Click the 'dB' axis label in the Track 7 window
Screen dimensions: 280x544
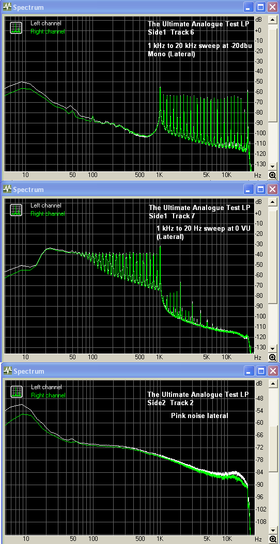[258, 202]
